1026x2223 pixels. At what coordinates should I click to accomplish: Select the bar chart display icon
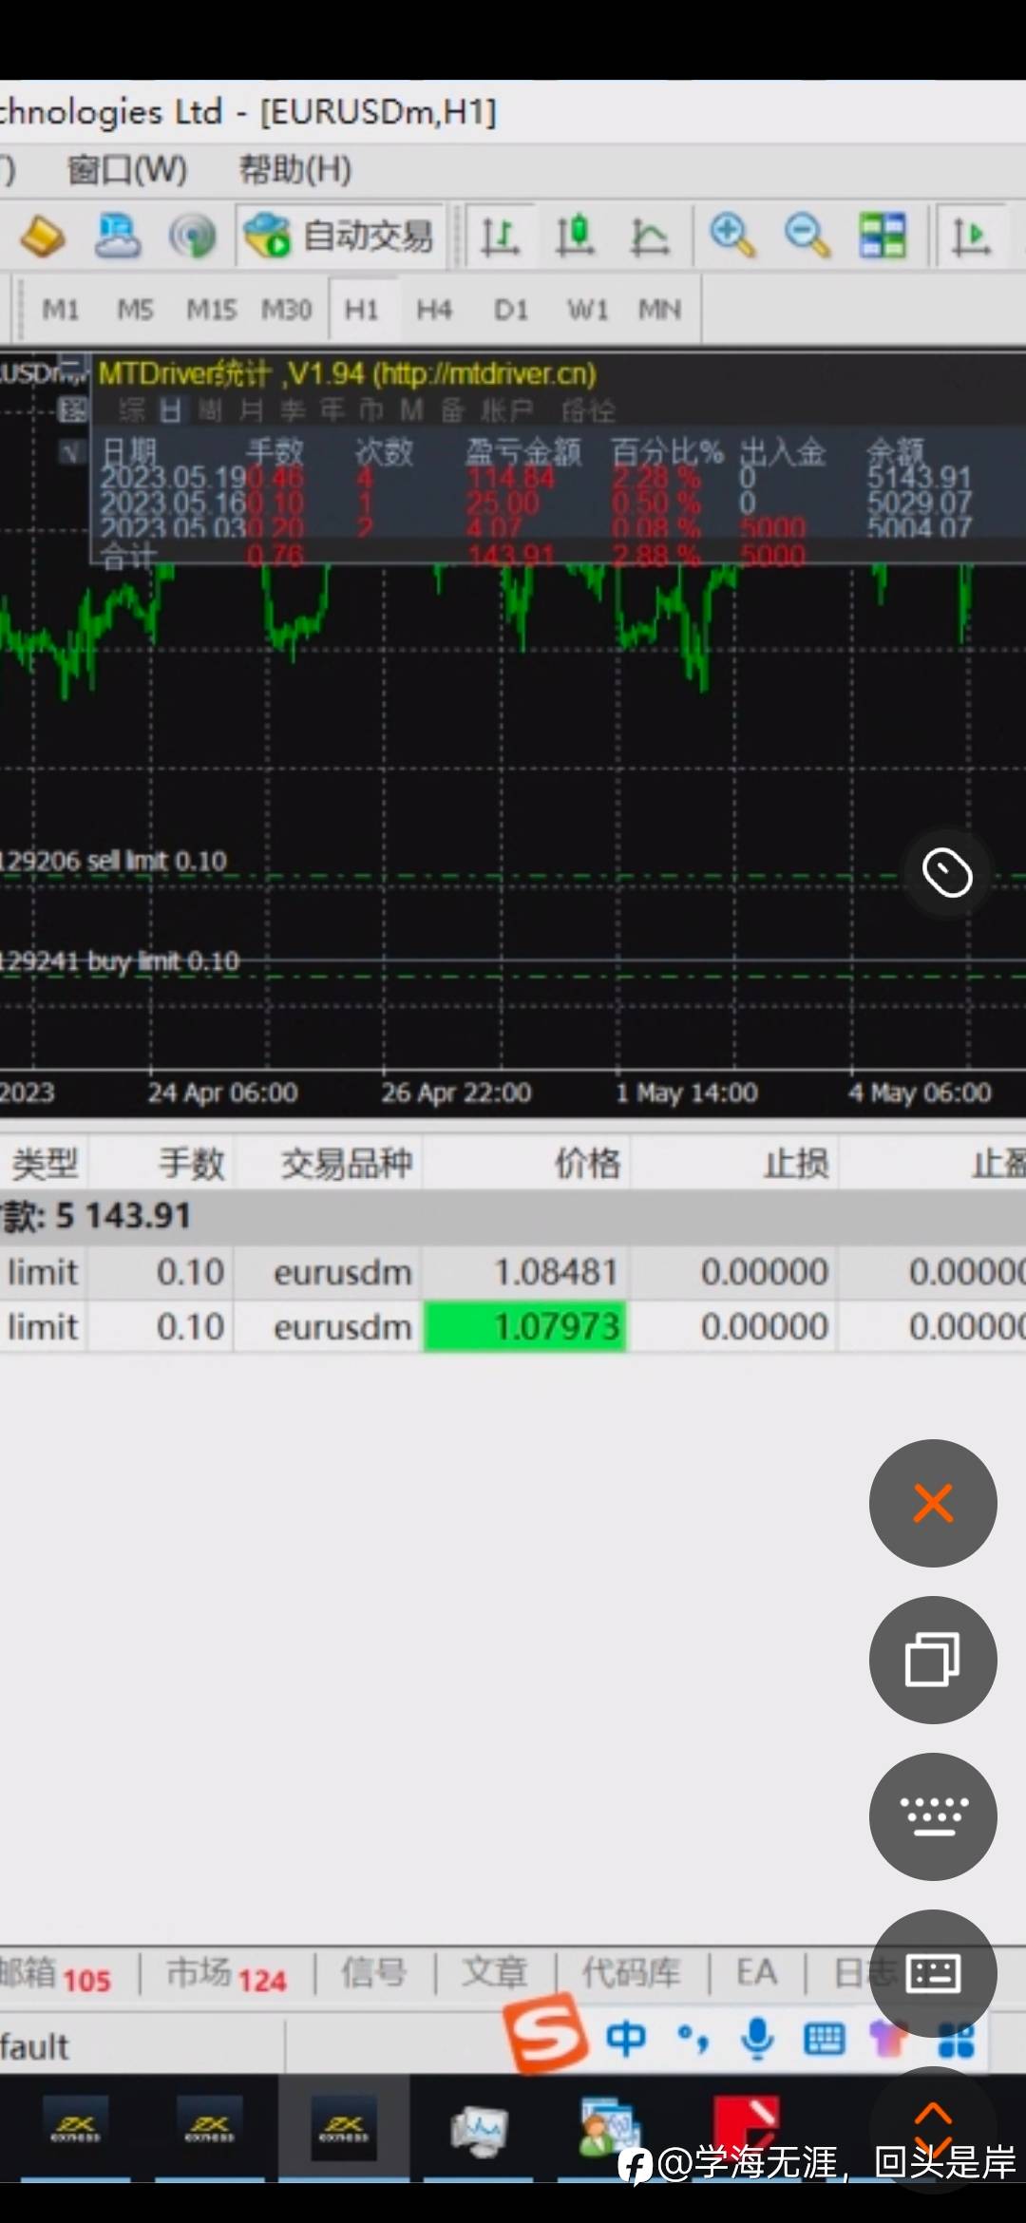[500, 236]
